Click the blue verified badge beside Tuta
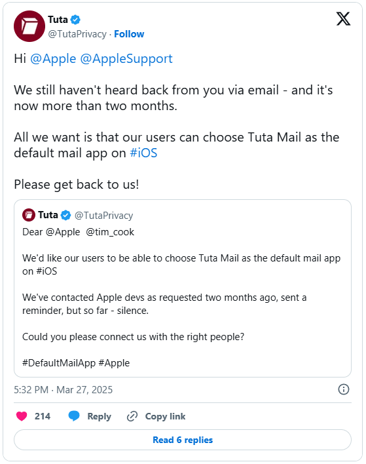366x464 pixels. point(76,20)
